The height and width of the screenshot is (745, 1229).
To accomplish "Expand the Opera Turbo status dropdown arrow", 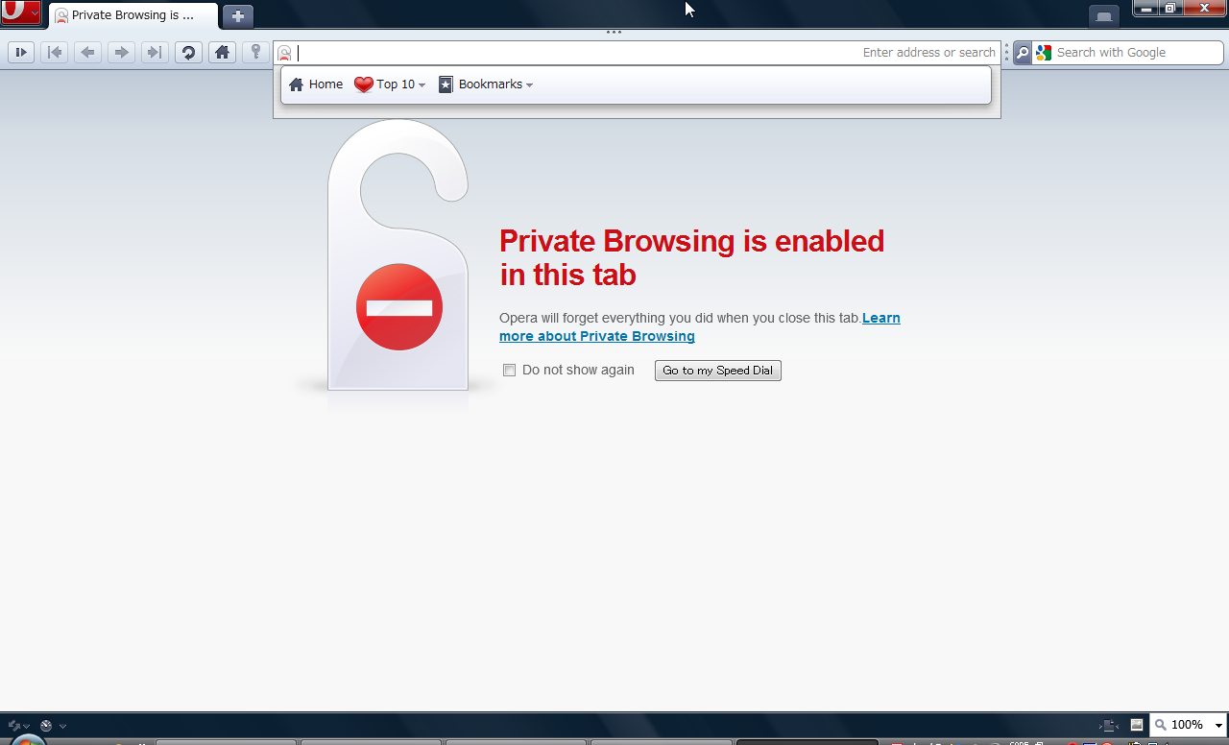I will point(62,727).
